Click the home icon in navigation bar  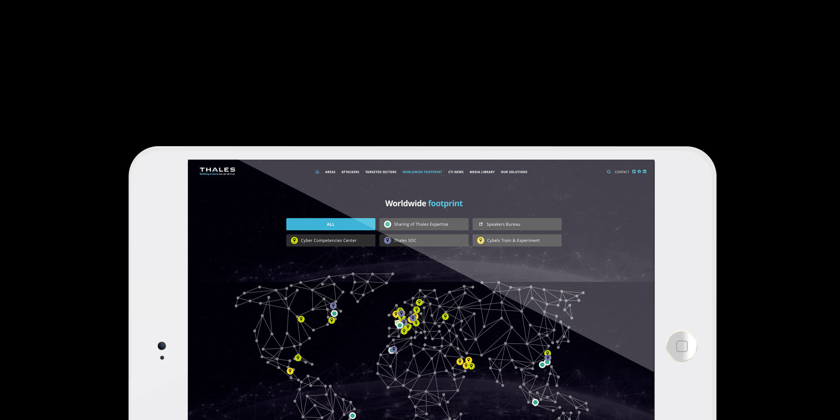click(317, 172)
